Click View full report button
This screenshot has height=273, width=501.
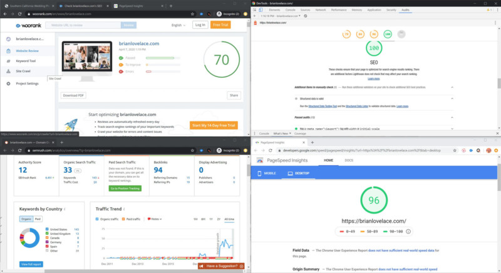(31, 264)
